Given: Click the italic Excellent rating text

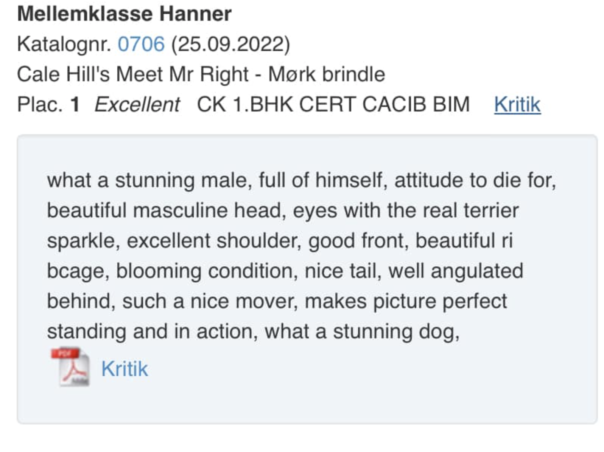Looking at the screenshot, I should (137, 104).
